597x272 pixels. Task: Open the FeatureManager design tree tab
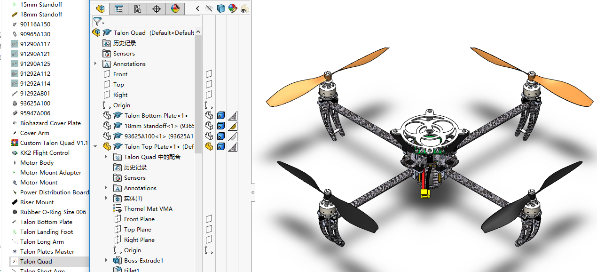100,8
